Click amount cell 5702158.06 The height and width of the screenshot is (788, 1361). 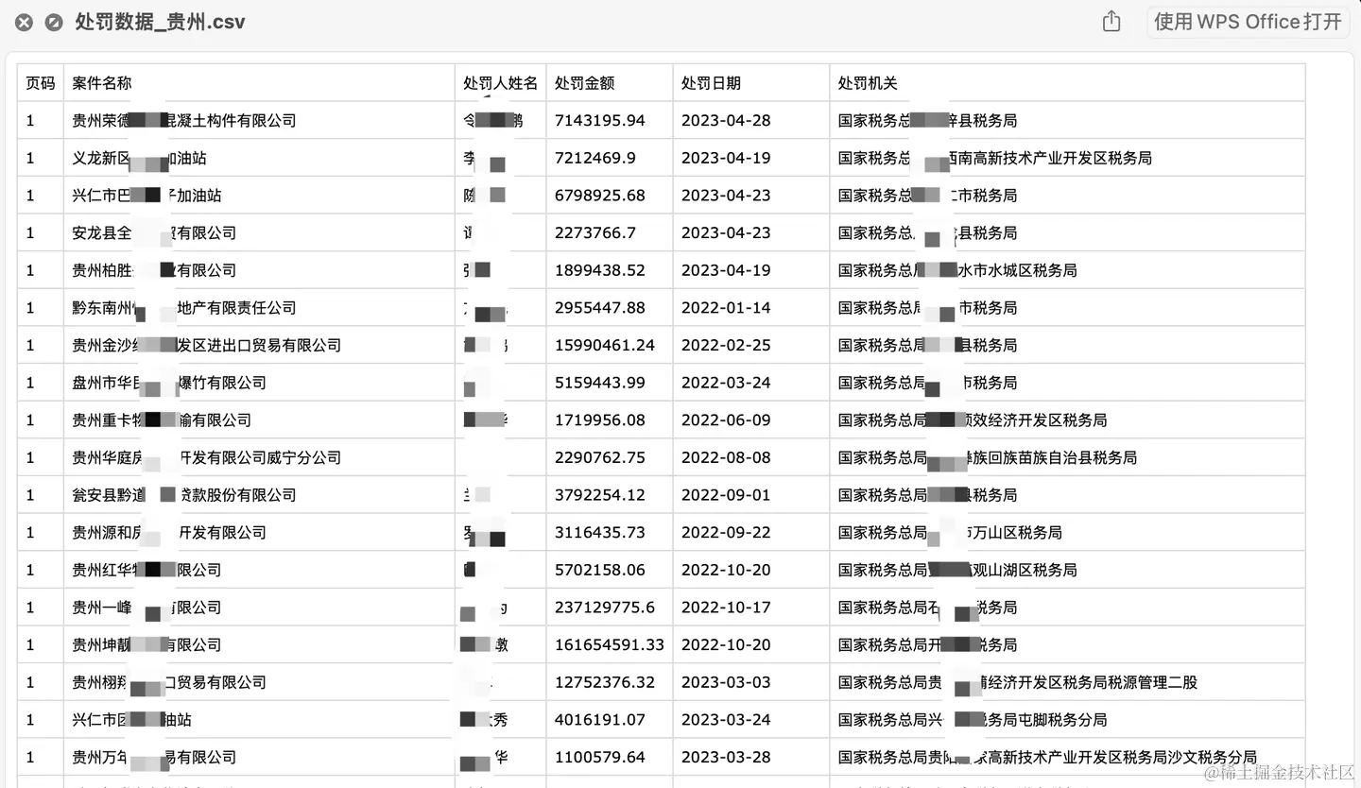point(610,570)
